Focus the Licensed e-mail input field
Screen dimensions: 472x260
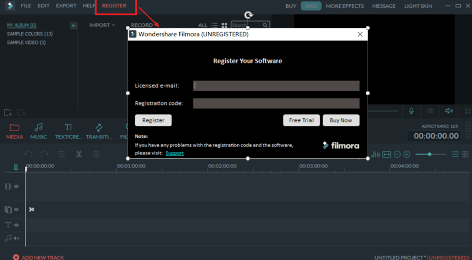[x=276, y=86]
